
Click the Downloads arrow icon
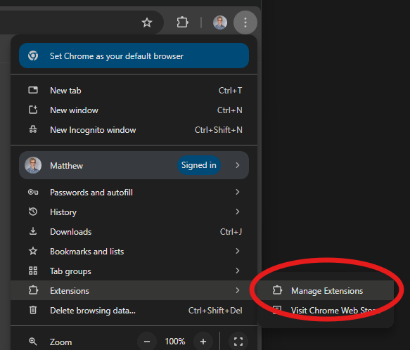tap(33, 231)
